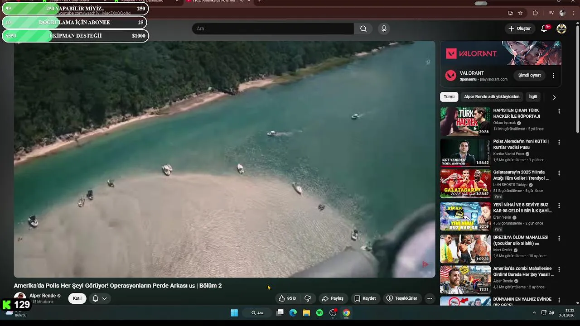This screenshot has width=580, height=326.
Task: Open Chrome media control icon
Action: (x=551, y=13)
